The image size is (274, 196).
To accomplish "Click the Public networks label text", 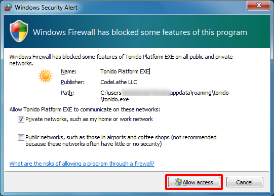I will tap(121, 141).
